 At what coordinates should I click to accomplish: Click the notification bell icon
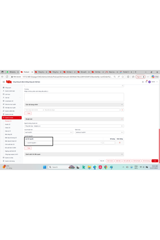[x=146, y=82]
